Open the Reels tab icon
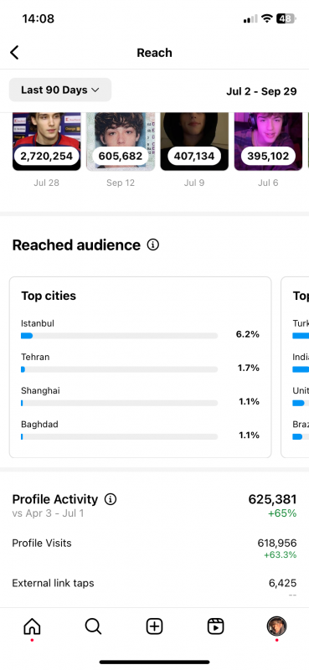 tap(215, 626)
